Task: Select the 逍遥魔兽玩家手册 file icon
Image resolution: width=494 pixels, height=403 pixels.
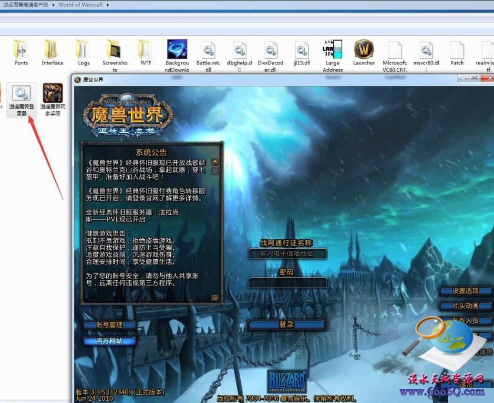Action: click(52, 100)
